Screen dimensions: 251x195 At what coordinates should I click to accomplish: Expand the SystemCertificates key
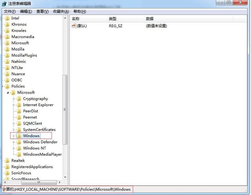coord(14,130)
